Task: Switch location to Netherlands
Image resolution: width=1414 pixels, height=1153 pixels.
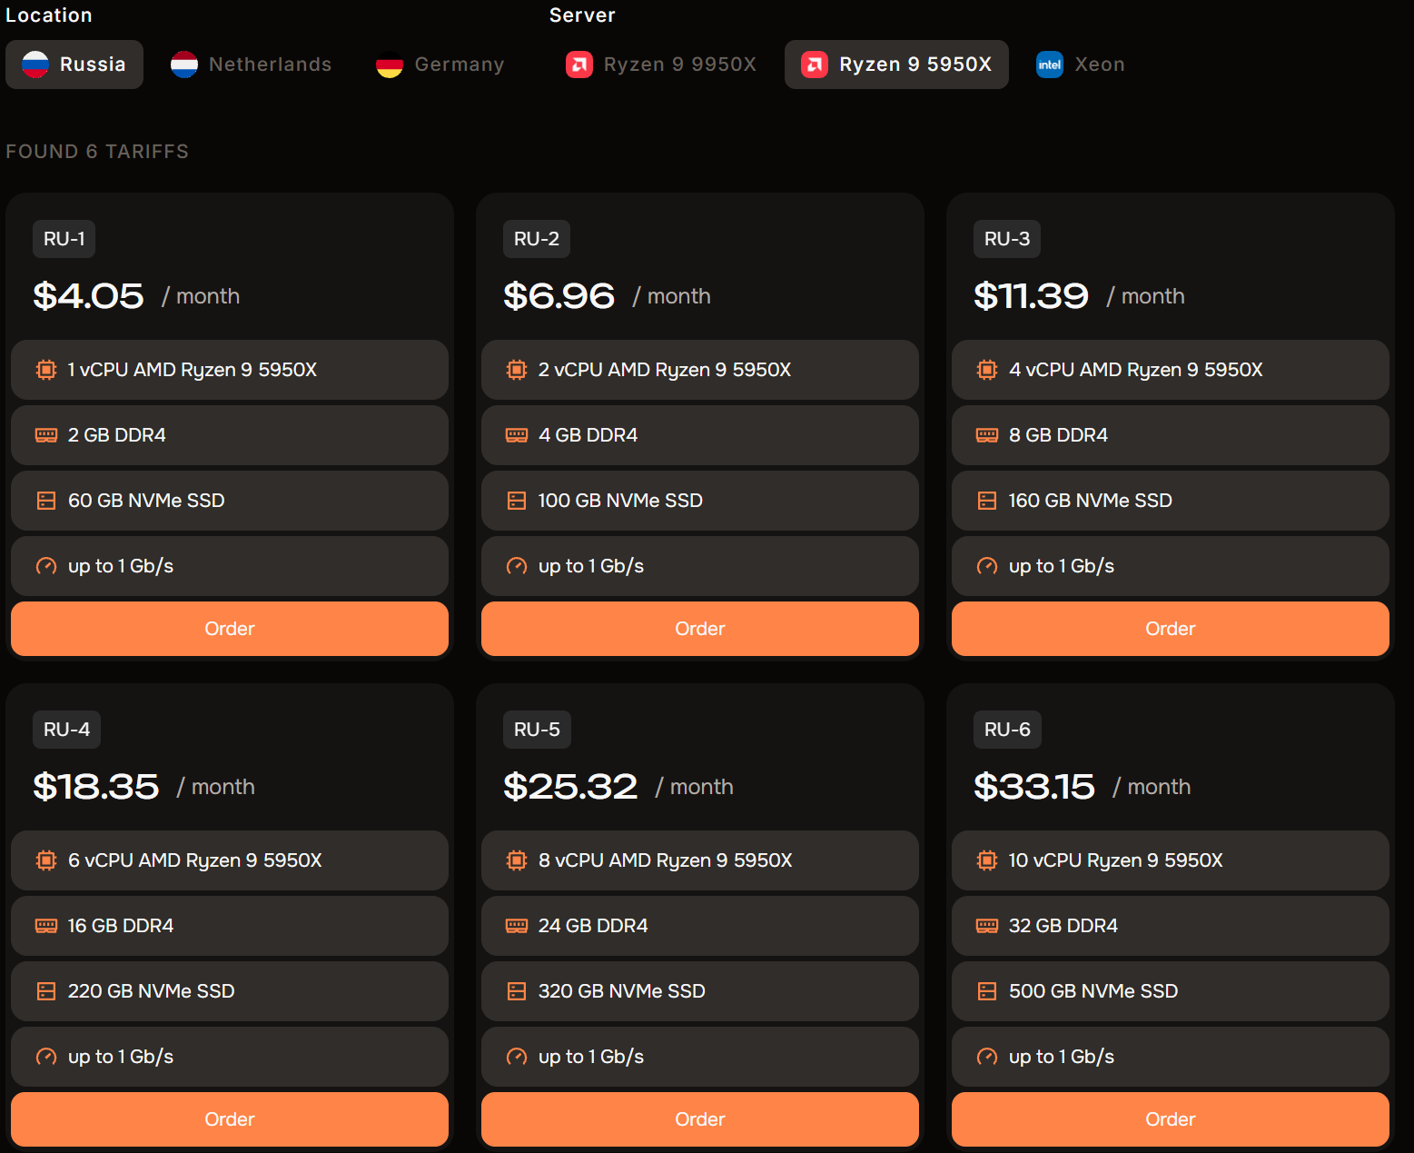Action: coord(252,65)
